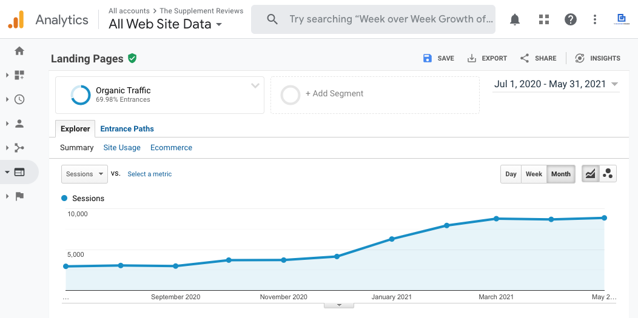Expand the Organic Traffic segment options
This screenshot has height=318, width=638.
coord(255,86)
